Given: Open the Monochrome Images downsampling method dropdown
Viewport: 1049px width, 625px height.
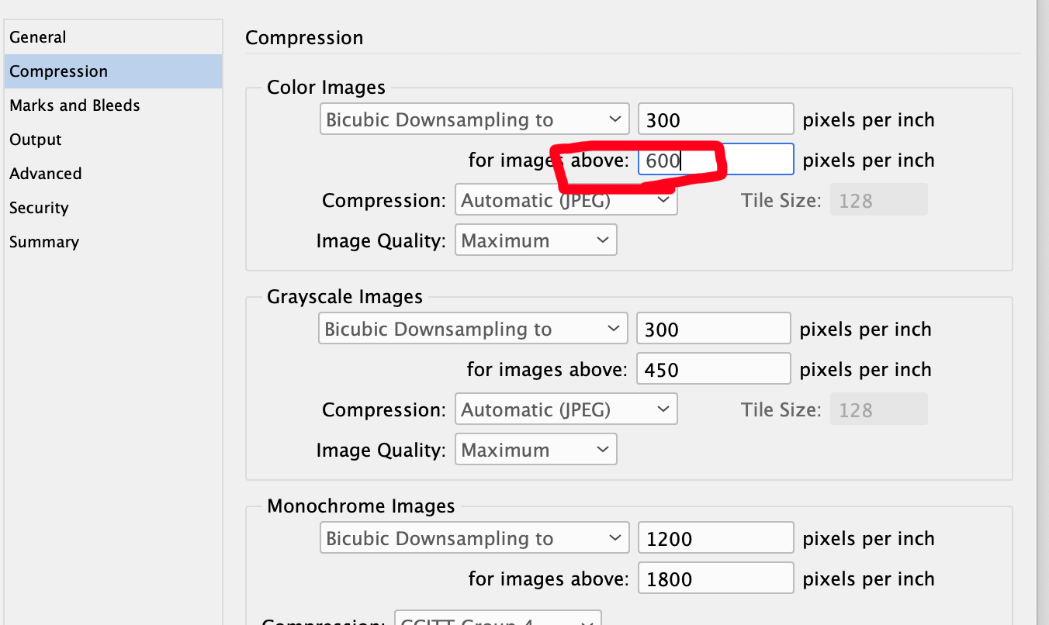Looking at the screenshot, I should coord(474,537).
